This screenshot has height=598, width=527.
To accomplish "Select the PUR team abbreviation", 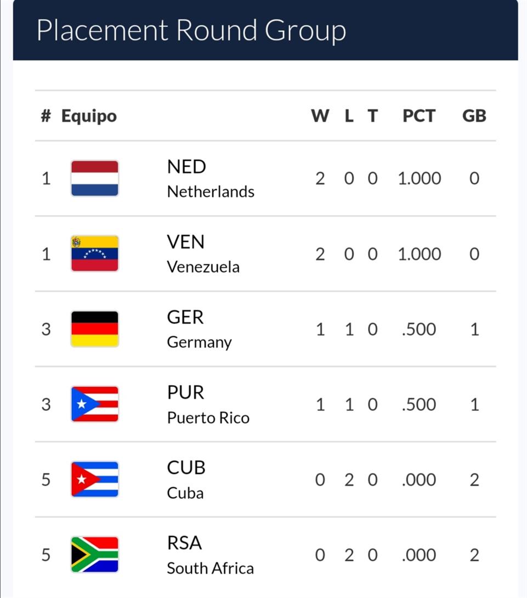I will pos(185,392).
